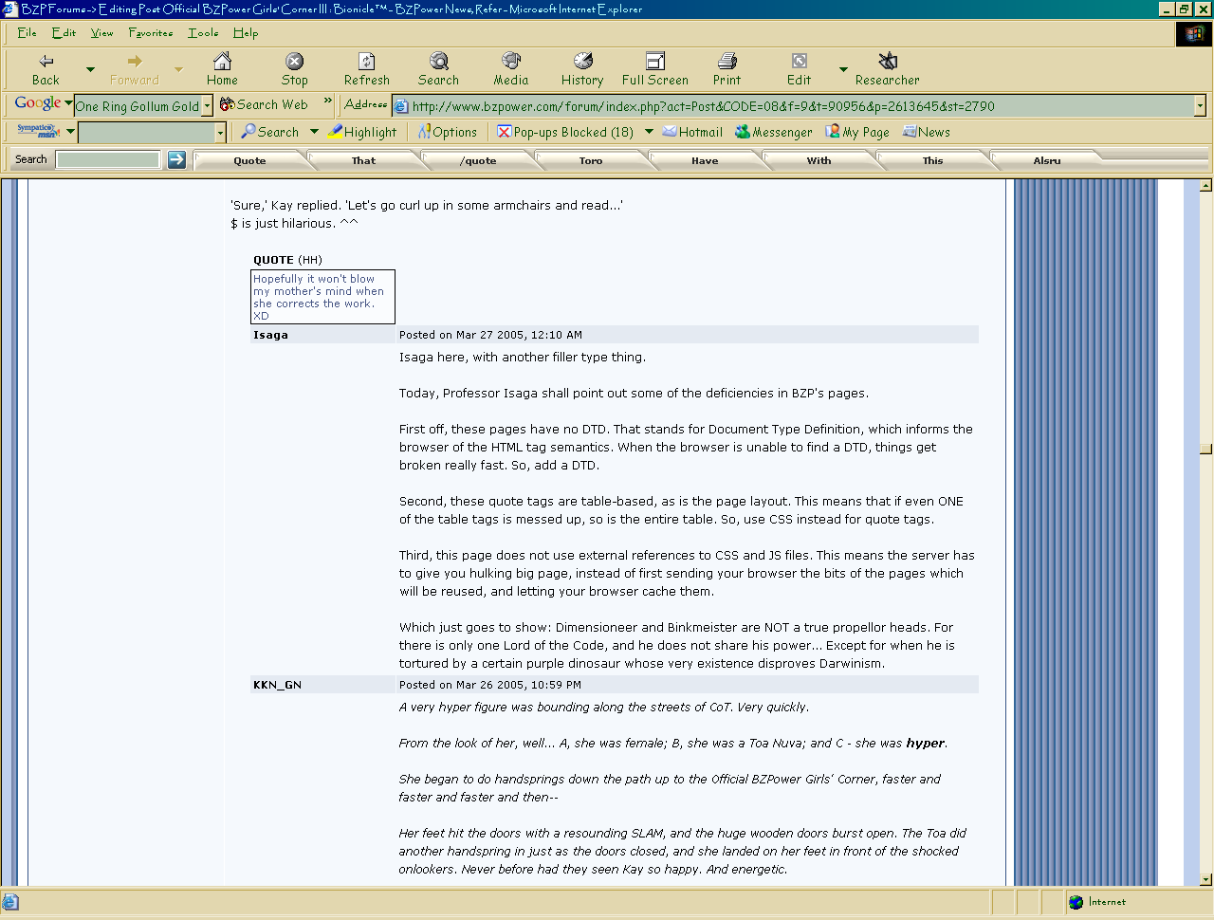Click the MSN toolbar search input field
The height and width of the screenshot is (920, 1214).
pos(147,133)
